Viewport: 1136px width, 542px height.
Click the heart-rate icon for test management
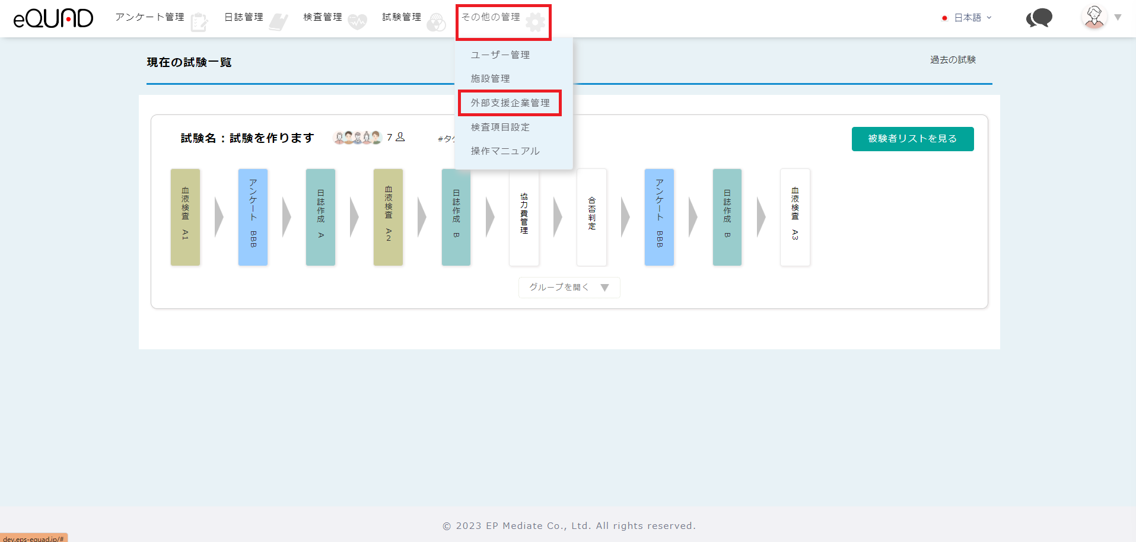point(357,22)
